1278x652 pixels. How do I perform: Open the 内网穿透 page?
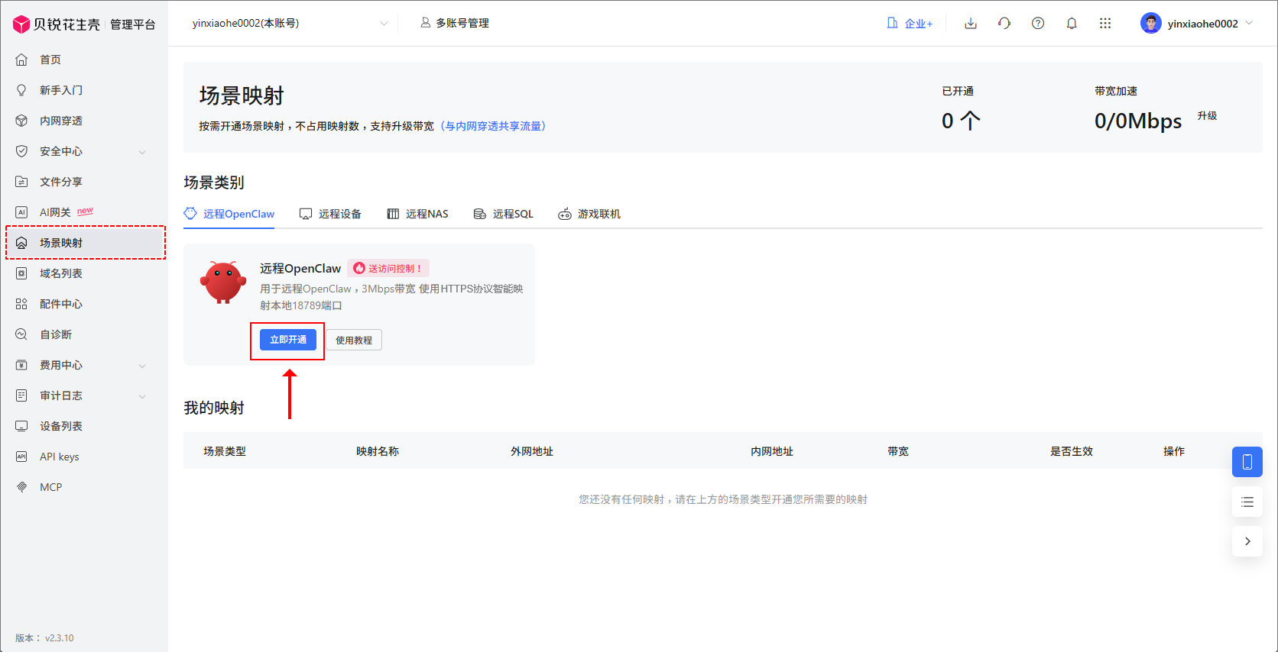[61, 121]
